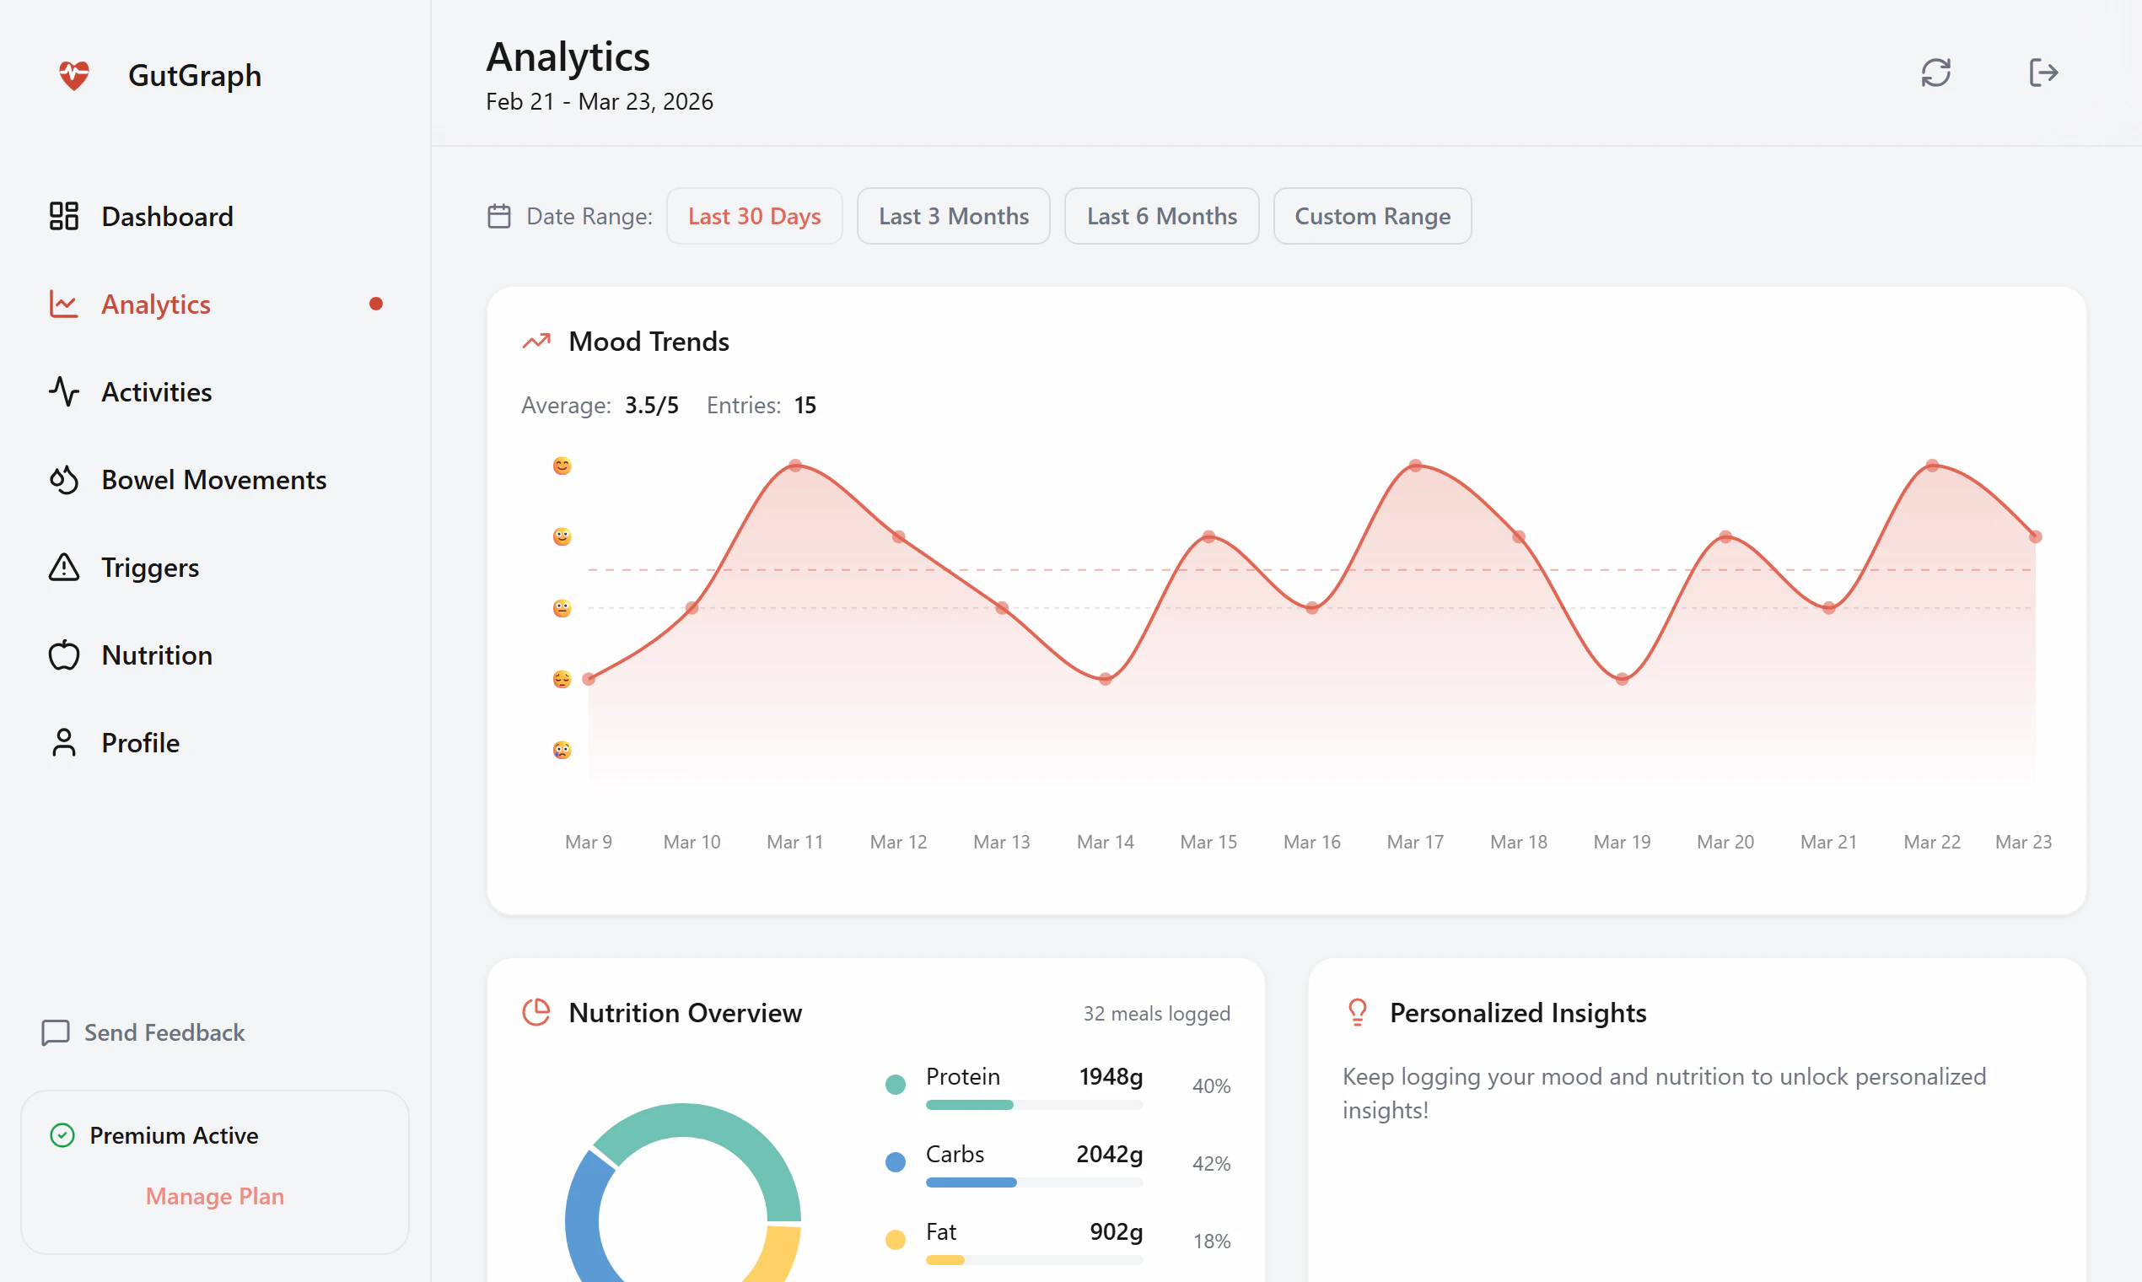Refresh the analytics data
This screenshot has width=2142, height=1282.
[1936, 73]
